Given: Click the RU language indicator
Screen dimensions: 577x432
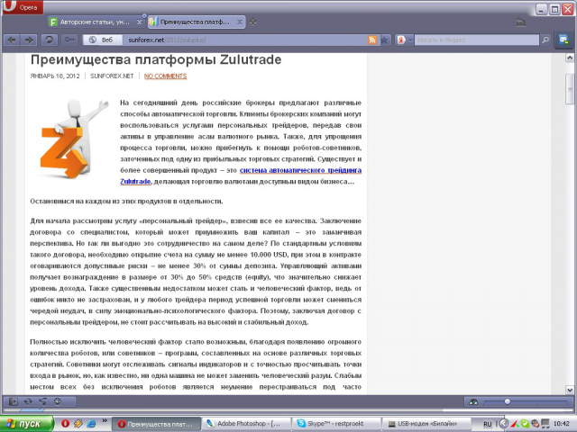Looking at the screenshot, I should click(487, 424).
